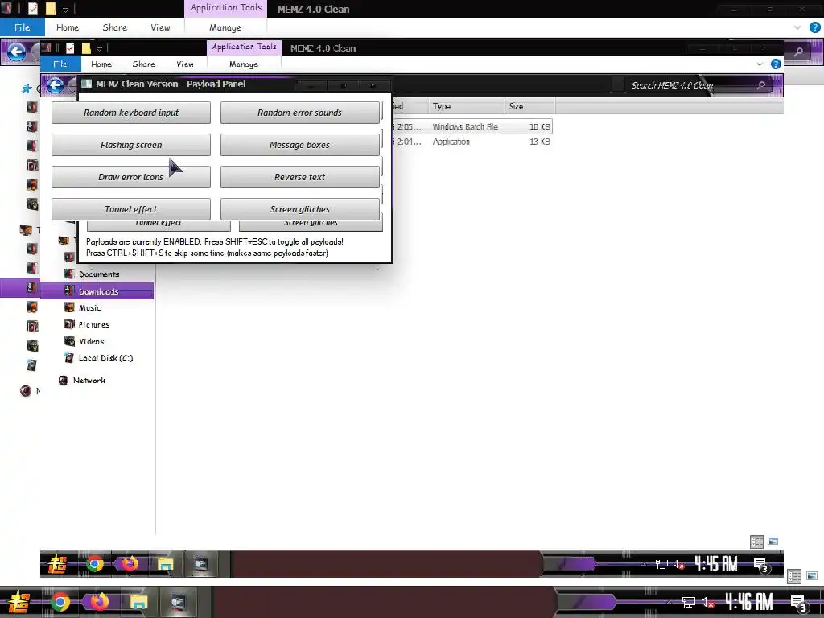The width and height of the screenshot is (824, 618).
Task: Expand the nested Explorer ribbon chevron
Action: click(760, 64)
